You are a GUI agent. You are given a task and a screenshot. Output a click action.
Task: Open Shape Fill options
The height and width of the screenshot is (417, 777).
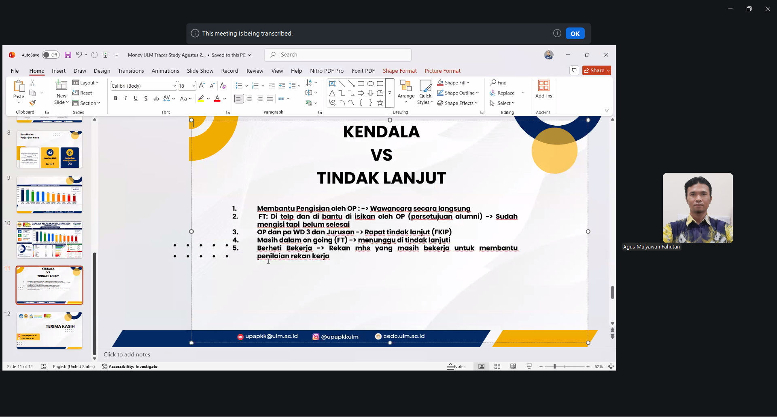pyautogui.click(x=454, y=83)
